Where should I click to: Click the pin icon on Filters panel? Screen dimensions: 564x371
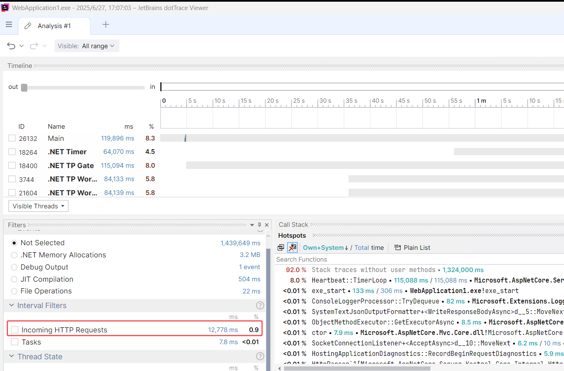tap(259, 225)
